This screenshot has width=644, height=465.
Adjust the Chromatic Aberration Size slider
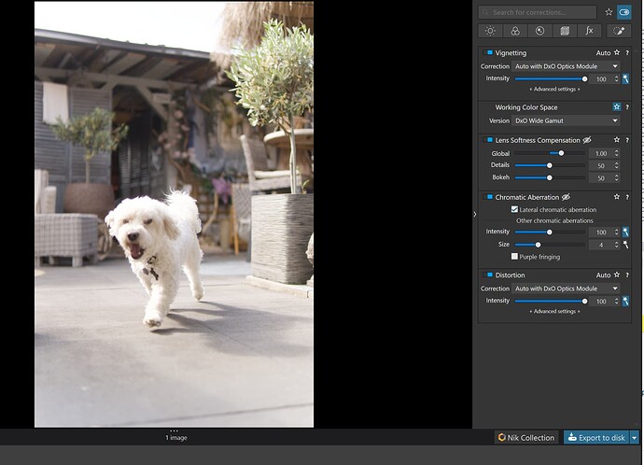pos(550,245)
